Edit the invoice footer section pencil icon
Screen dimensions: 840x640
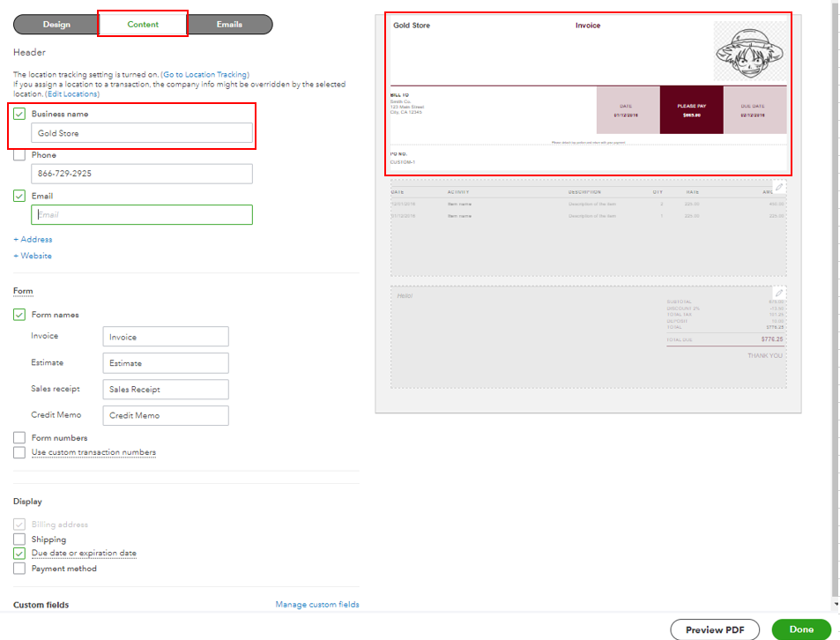coord(778,291)
